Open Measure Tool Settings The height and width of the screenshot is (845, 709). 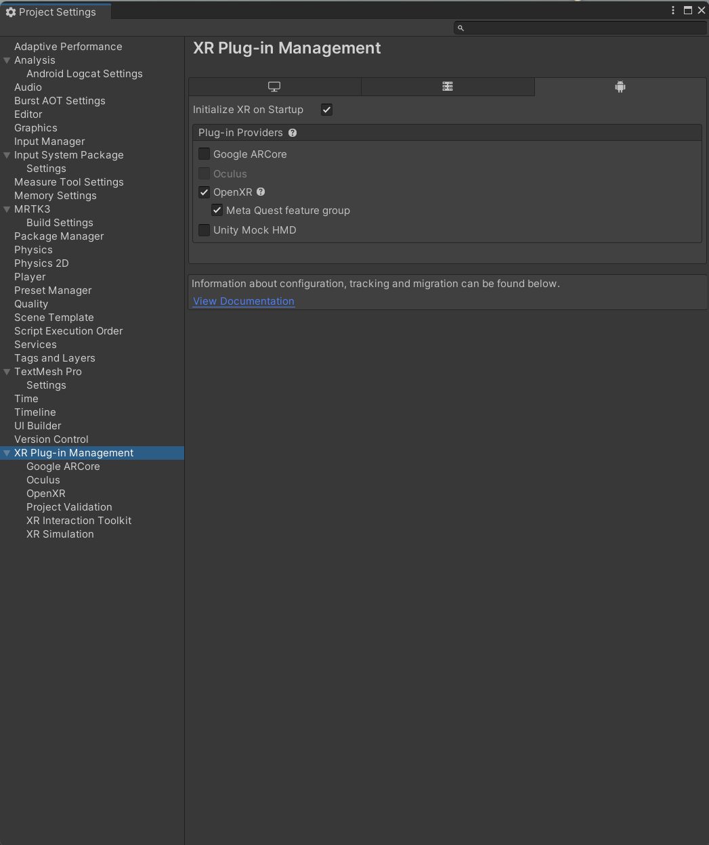coord(69,182)
